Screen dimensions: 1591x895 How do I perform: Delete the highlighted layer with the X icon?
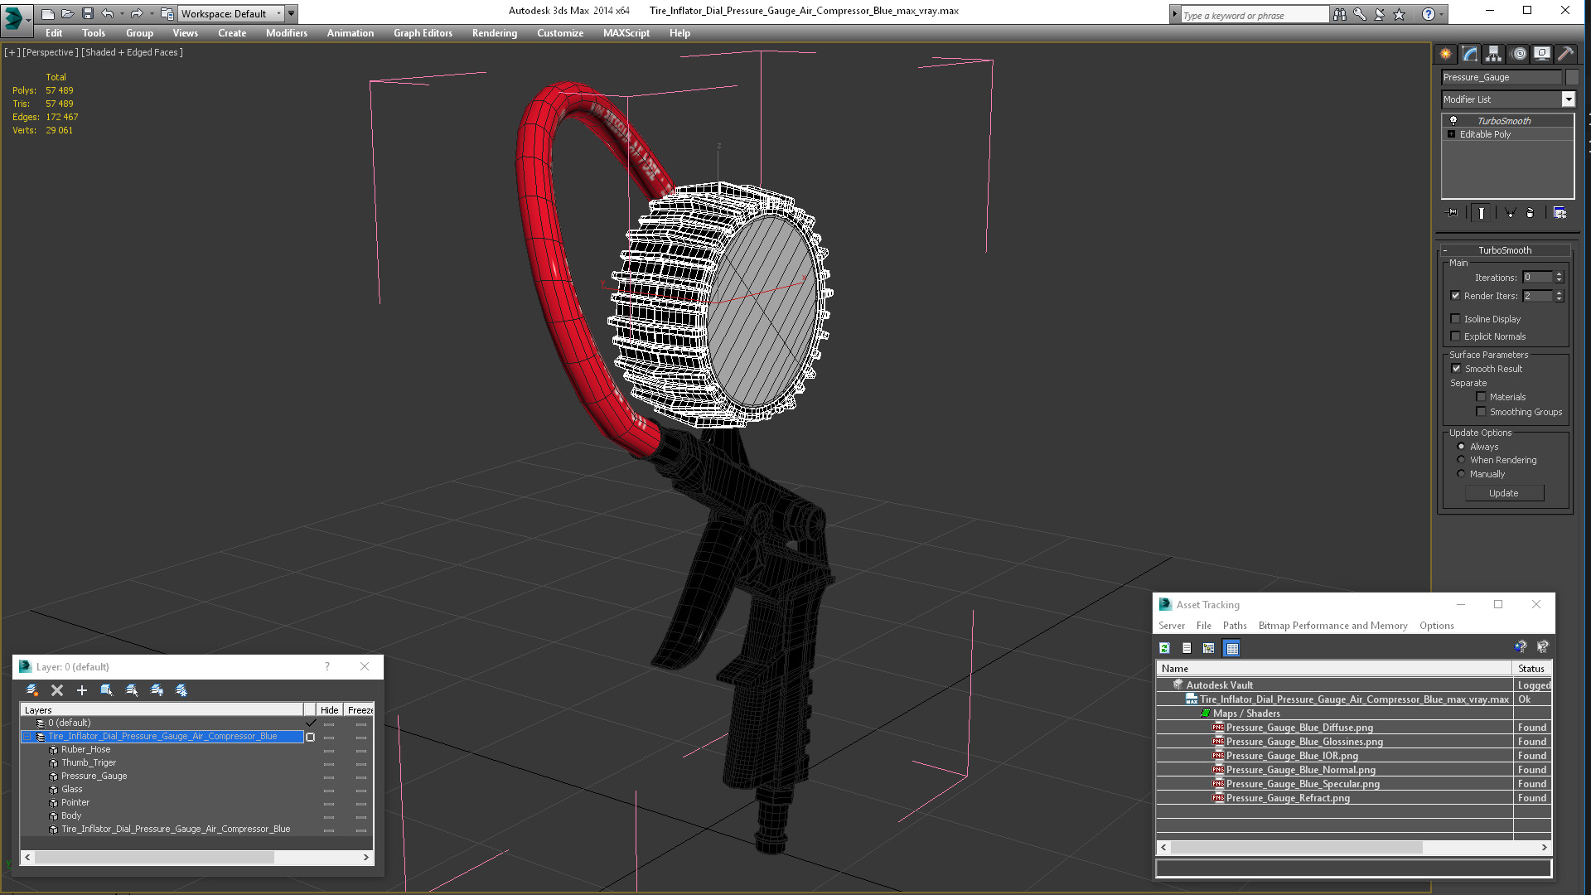pos(57,690)
